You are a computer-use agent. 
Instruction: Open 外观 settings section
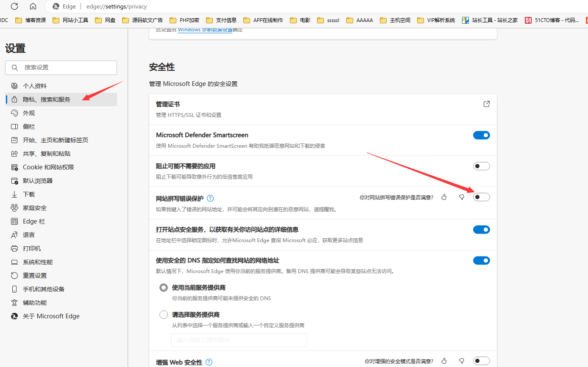point(61,113)
